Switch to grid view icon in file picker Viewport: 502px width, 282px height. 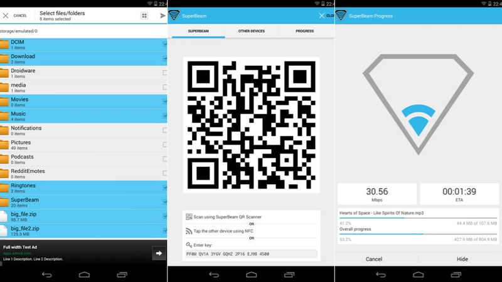144,16
